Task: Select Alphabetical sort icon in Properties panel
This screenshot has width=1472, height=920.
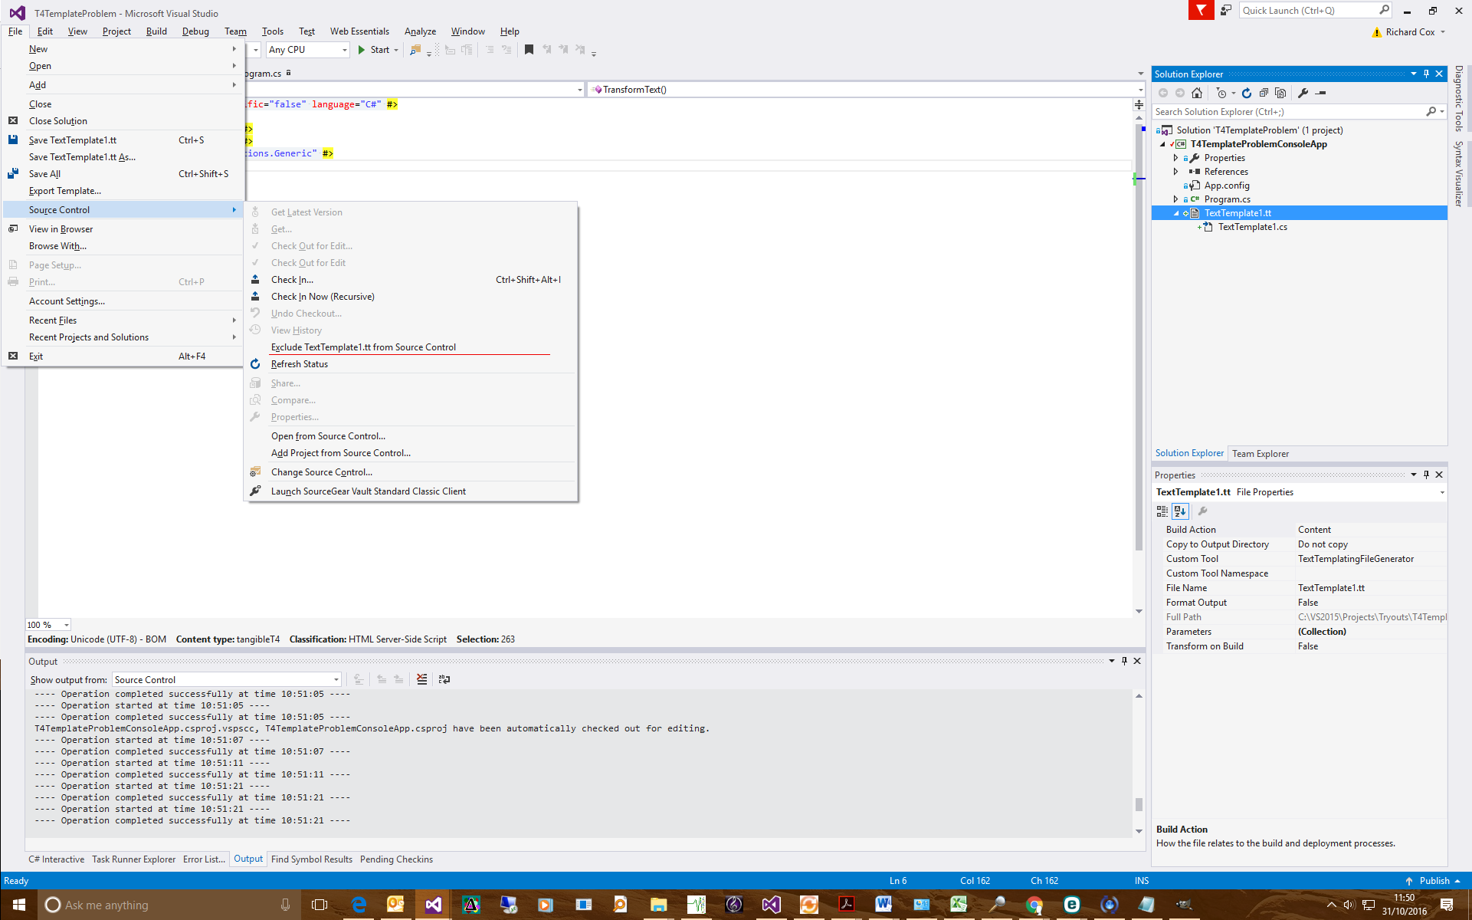Action: pyautogui.click(x=1180, y=511)
